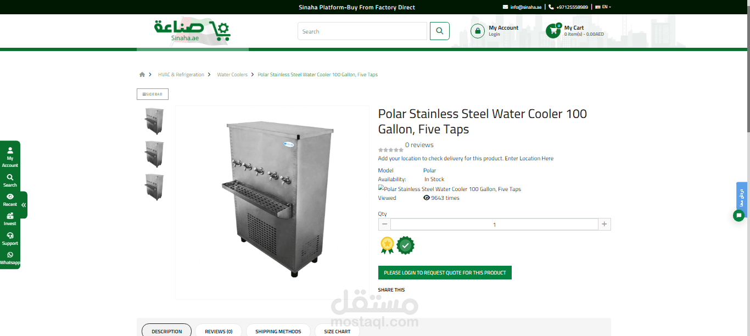Go to home via breadcrumb house icon

point(142,75)
